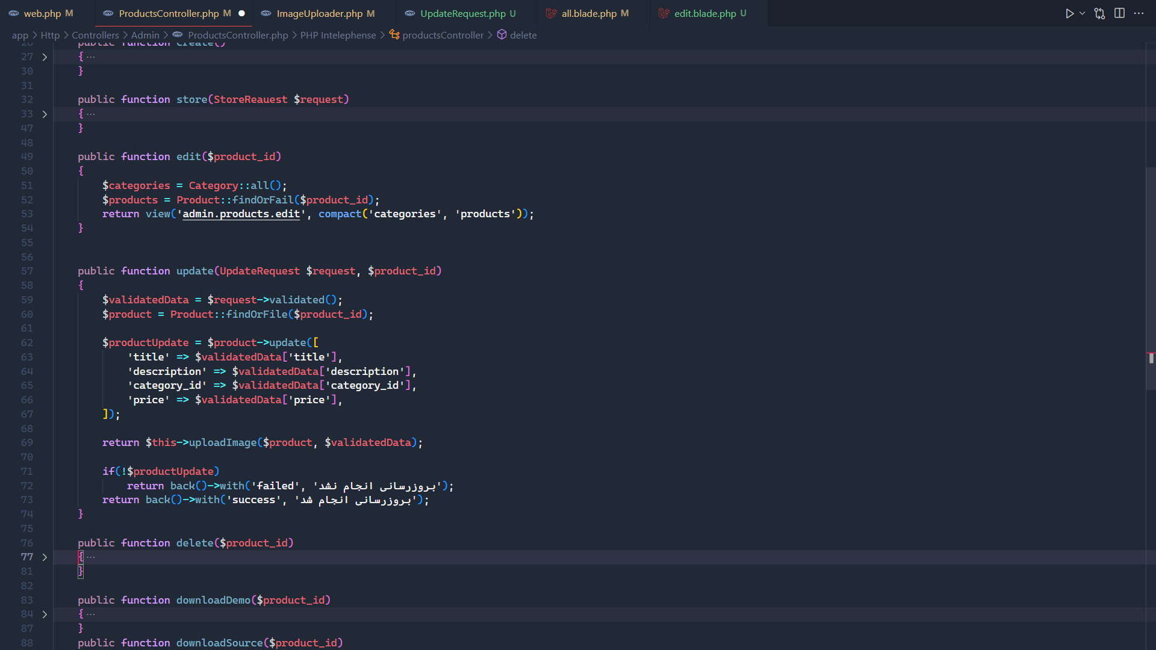Image resolution: width=1156 pixels, height=650 pixels.
Task: Click 'StoreReauest' type in store function
Action: (x=250, y=100)
